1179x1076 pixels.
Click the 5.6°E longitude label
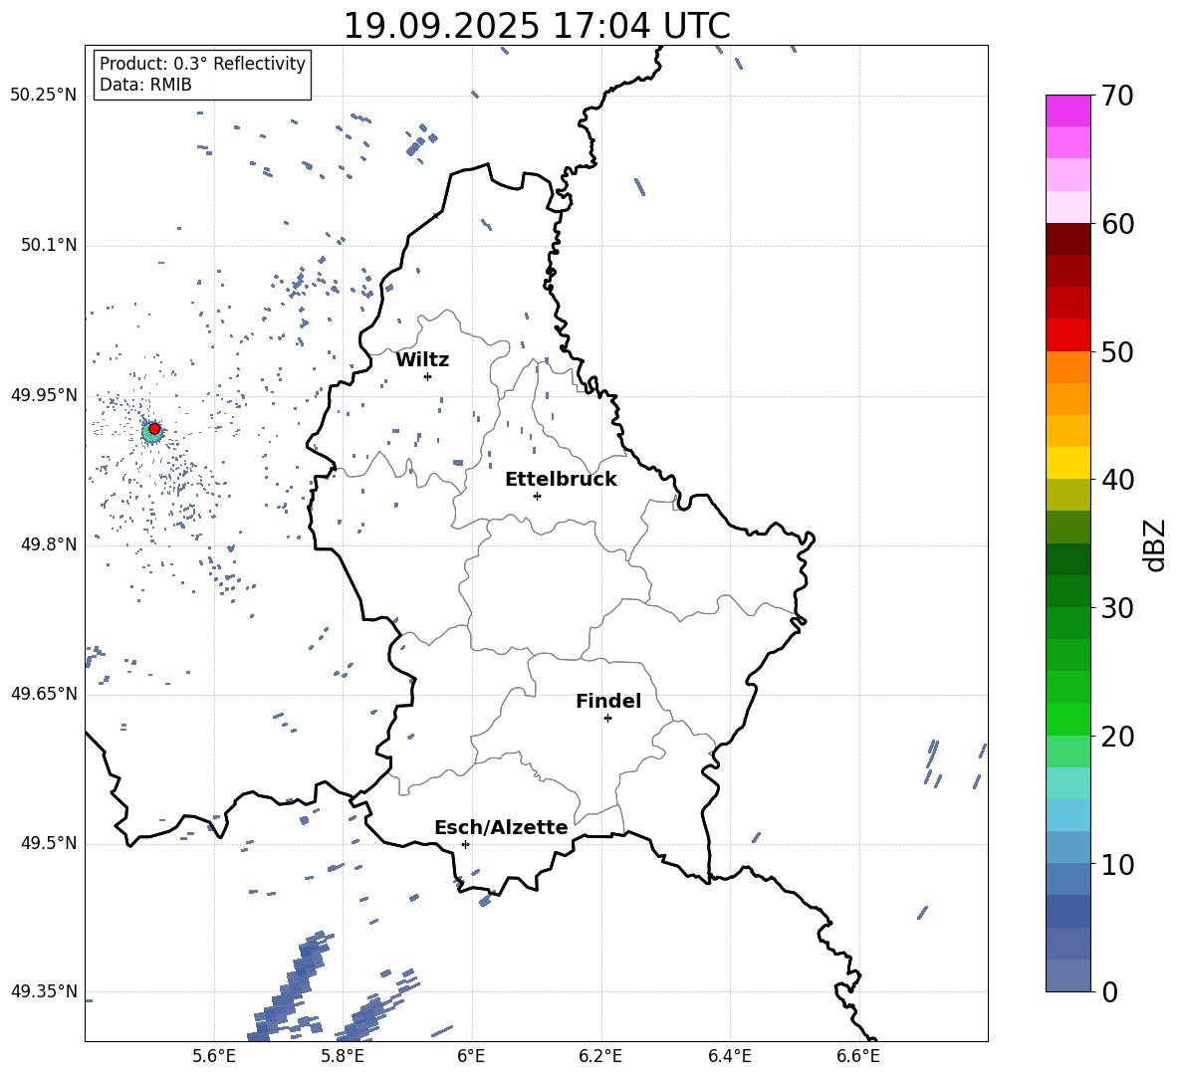point(214,1056)
